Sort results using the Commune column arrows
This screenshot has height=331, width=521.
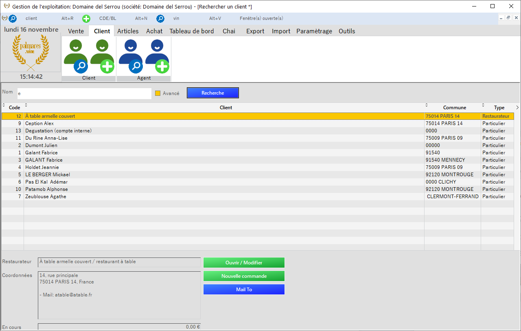426,105
